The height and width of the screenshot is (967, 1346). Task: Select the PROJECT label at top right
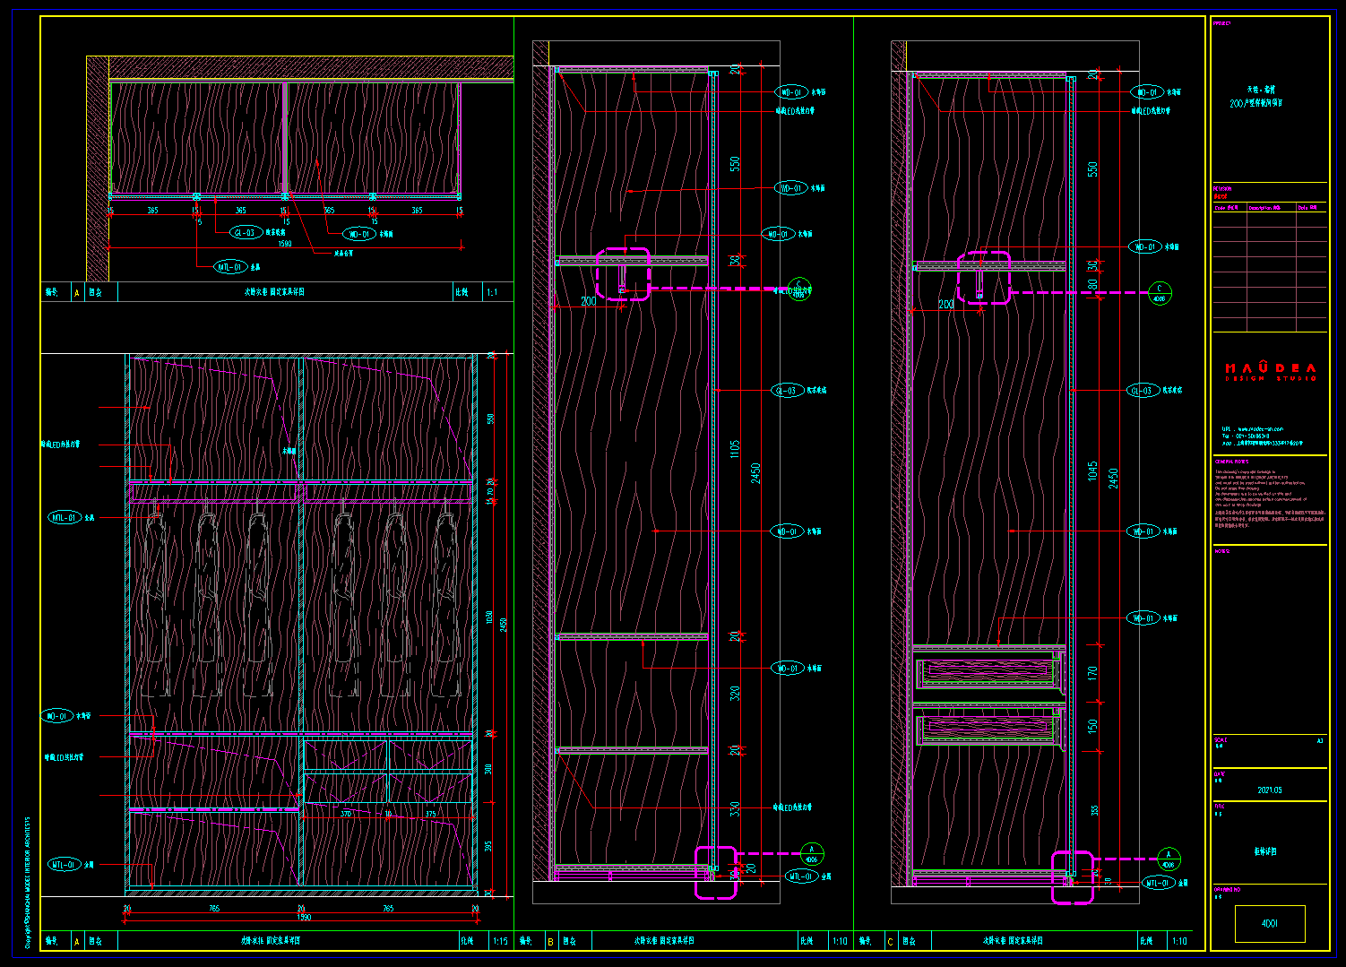1221,23
